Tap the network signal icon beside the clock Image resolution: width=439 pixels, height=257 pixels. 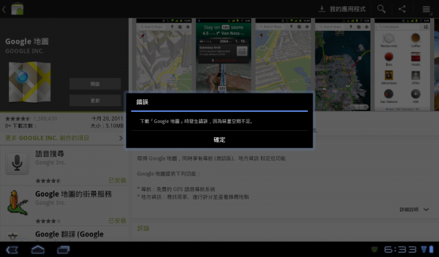point(424,249)
